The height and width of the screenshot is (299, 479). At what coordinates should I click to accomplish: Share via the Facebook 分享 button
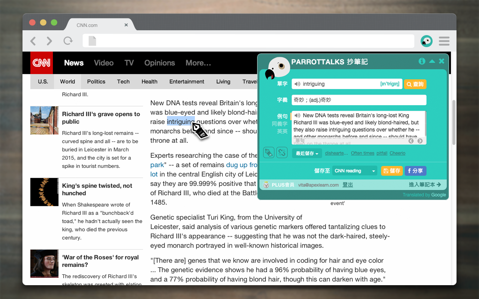tap(415, 171)
